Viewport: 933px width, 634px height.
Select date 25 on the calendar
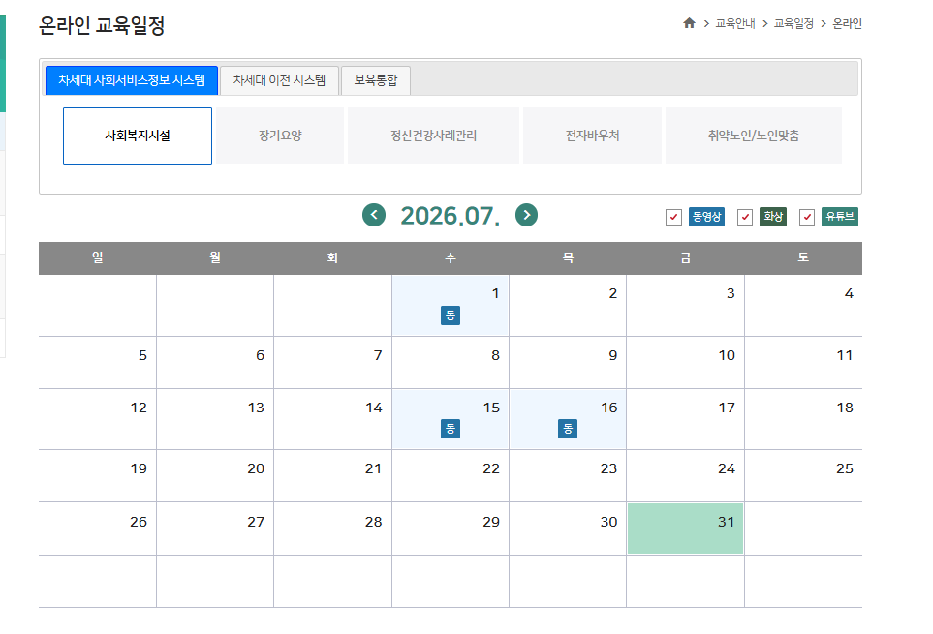tap(803, 475)
